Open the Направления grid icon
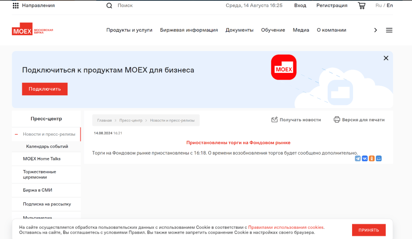This screenshot has height=239, width=412. [x=15, y=6]
